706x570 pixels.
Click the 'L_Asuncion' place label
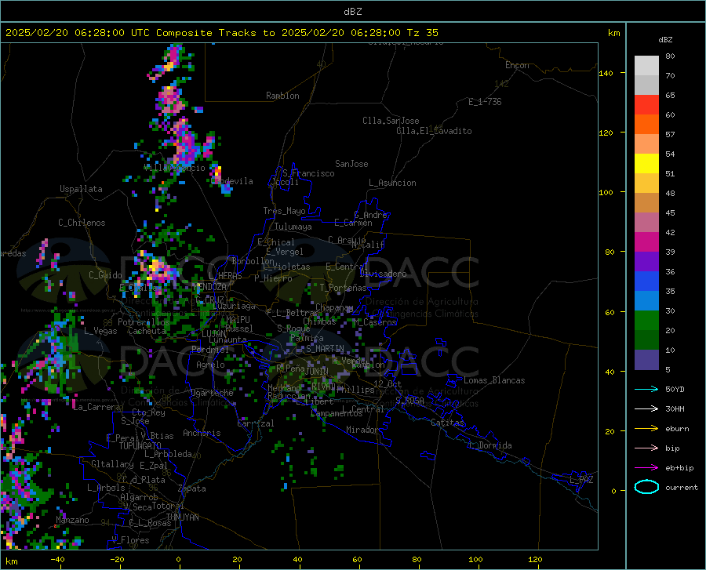392,183
